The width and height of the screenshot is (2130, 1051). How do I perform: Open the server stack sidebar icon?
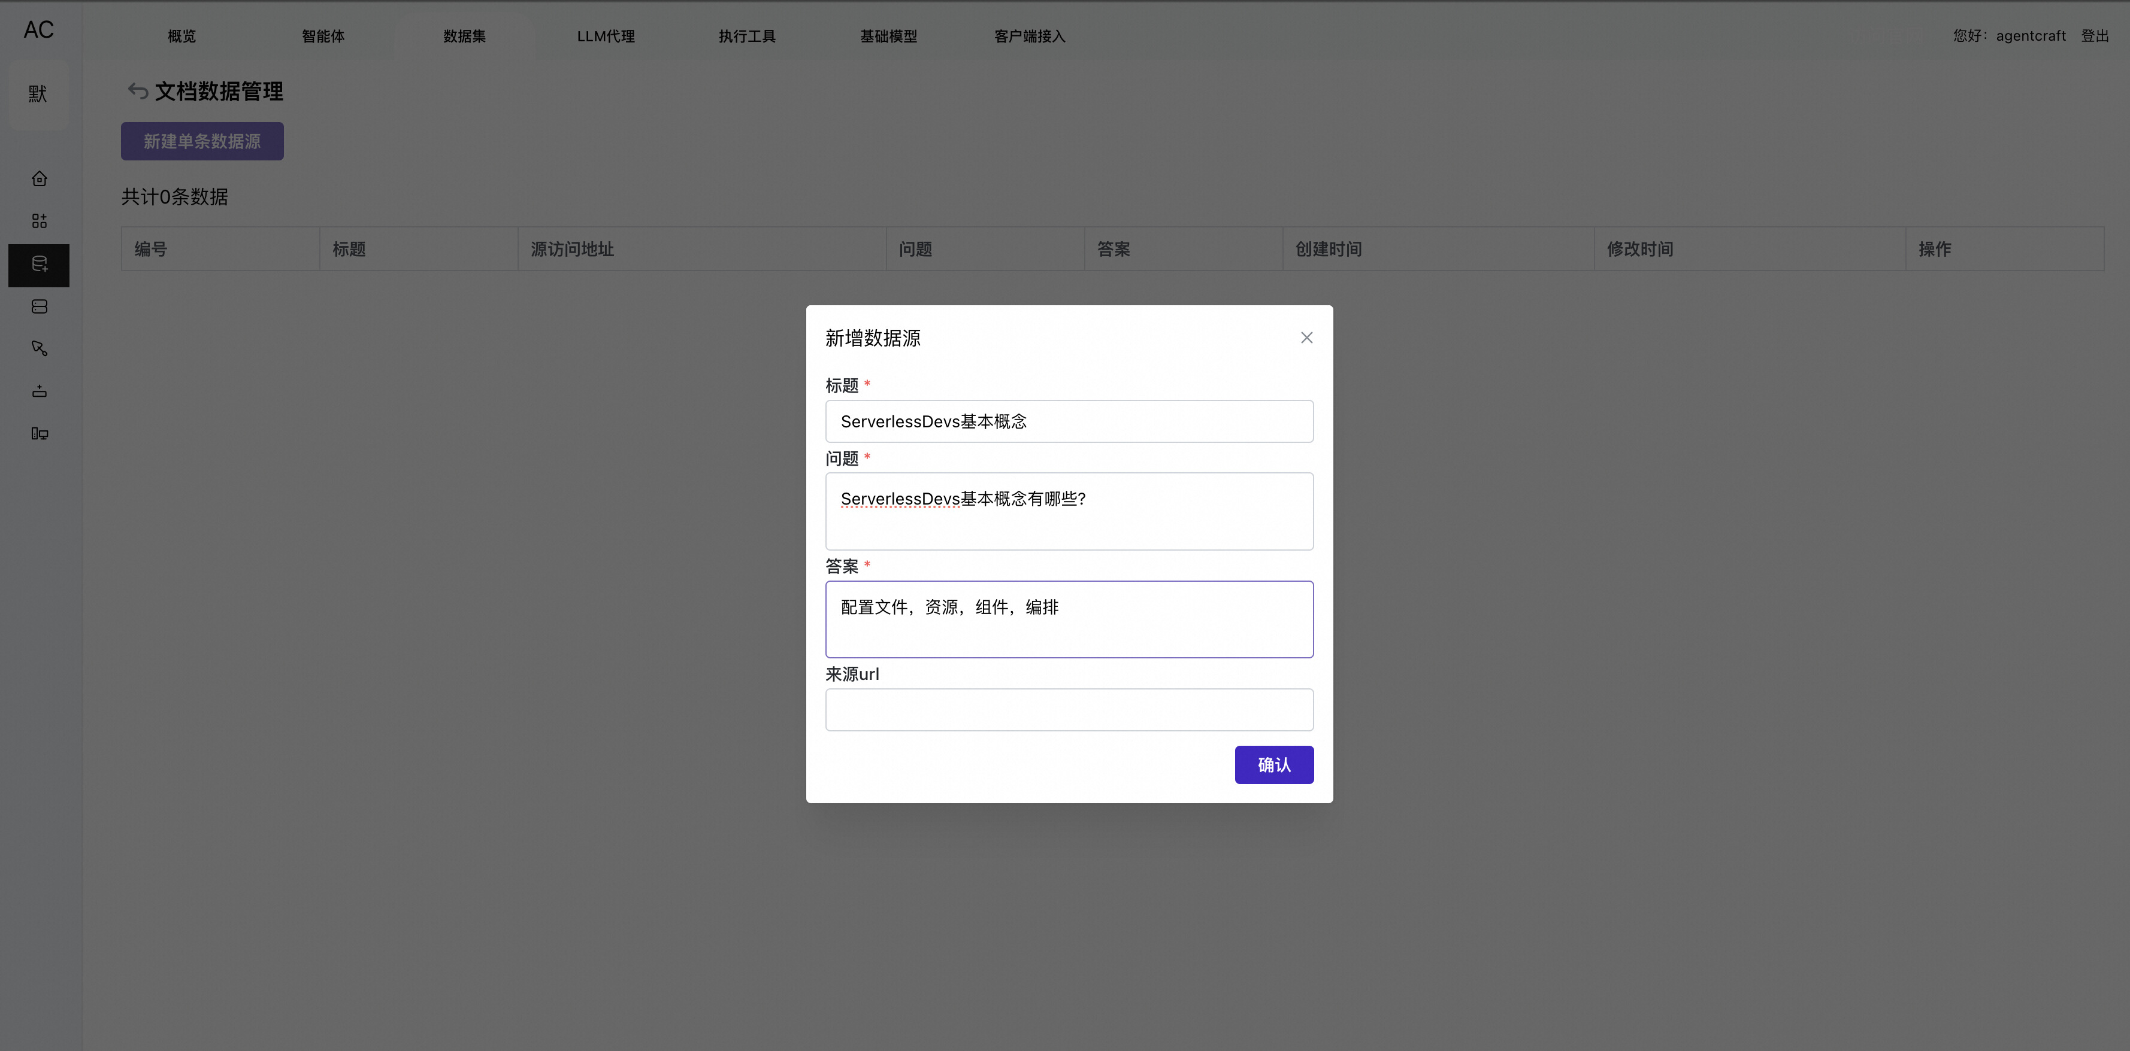pyautogui.click(x=39, y=306)
